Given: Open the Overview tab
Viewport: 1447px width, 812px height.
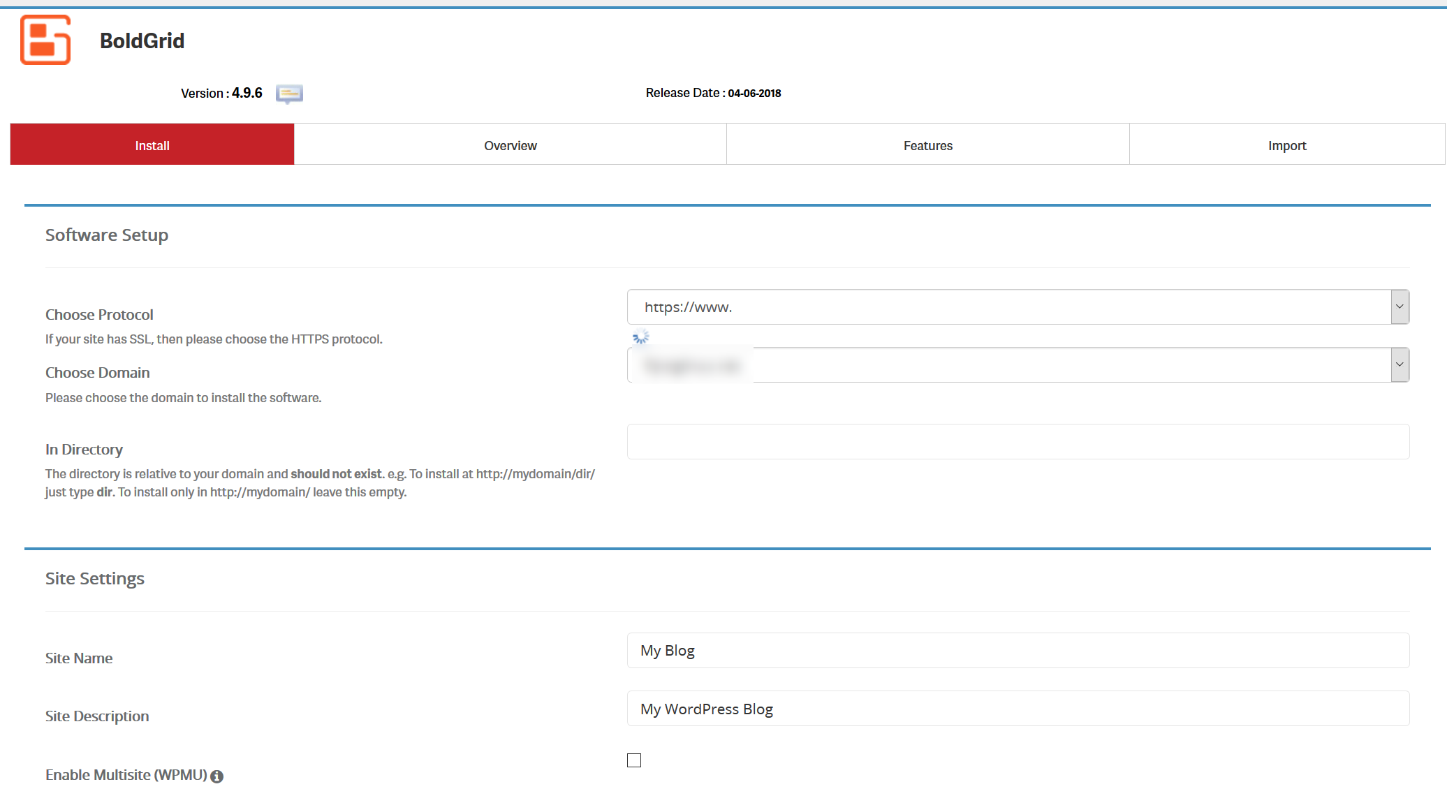Looking at the screenshot, I should coord(511,145).
